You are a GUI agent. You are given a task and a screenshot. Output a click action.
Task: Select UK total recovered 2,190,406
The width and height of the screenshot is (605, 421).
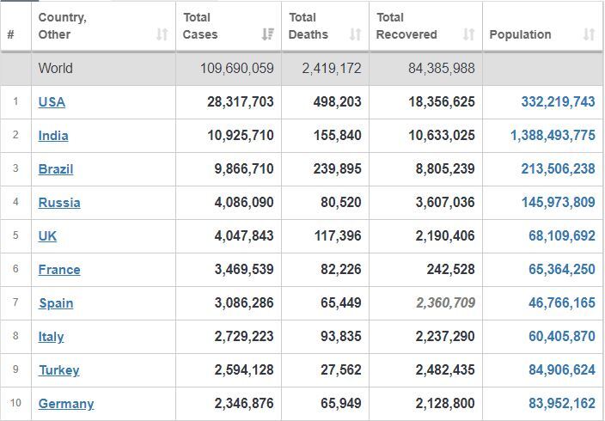pyautogui.click(x=445, y=235)
